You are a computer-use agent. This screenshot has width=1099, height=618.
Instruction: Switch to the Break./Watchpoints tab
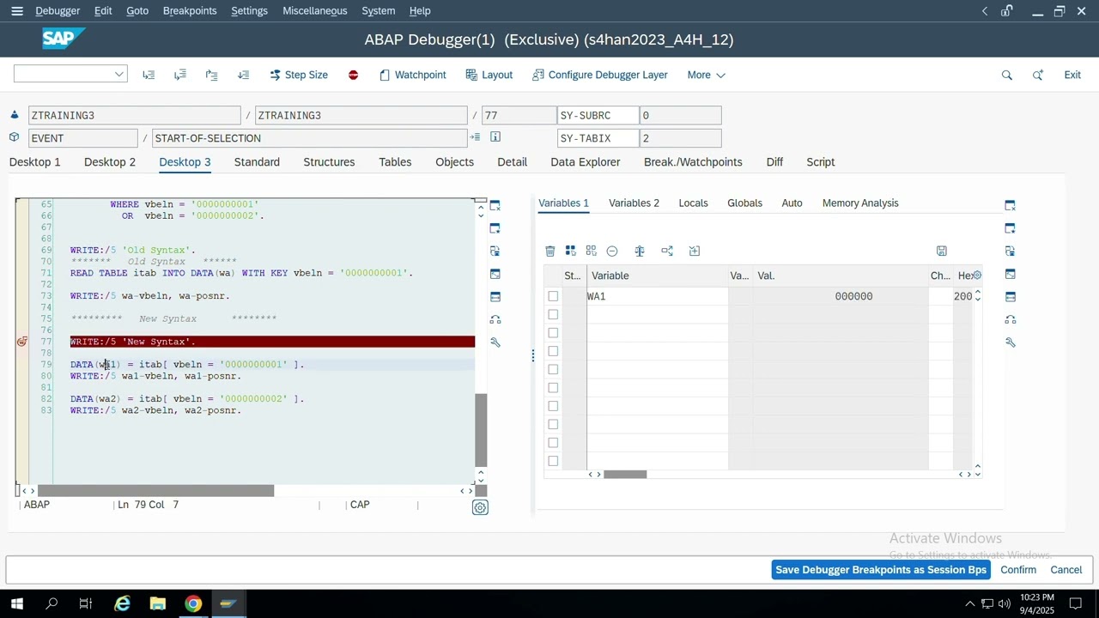click(693, 161)
